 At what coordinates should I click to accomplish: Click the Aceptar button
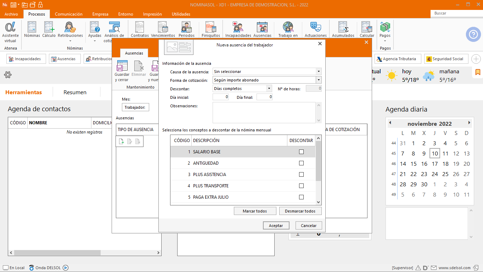276,226
